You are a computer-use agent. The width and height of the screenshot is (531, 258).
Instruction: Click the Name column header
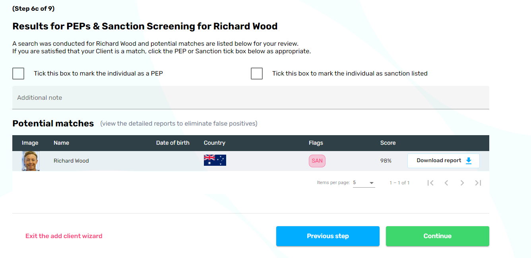[x=61, y=143]
